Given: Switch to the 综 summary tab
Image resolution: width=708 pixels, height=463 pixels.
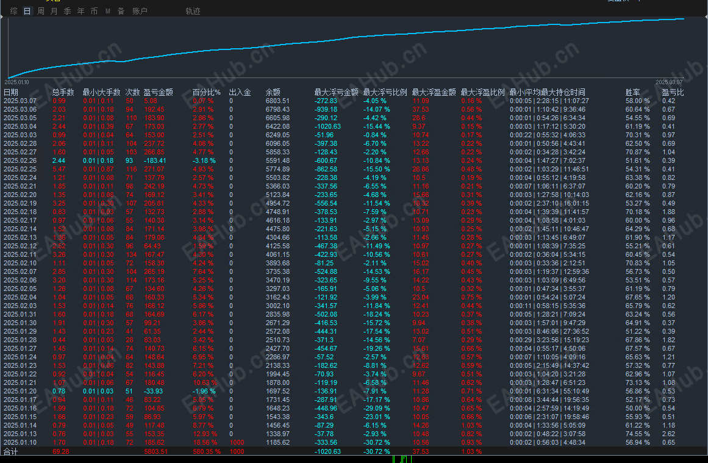Looking at the screenshot, I should (x=14, y=11).
